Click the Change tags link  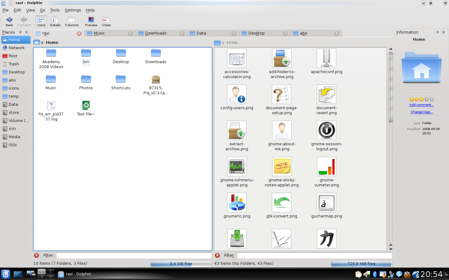(x=422, y=112)
